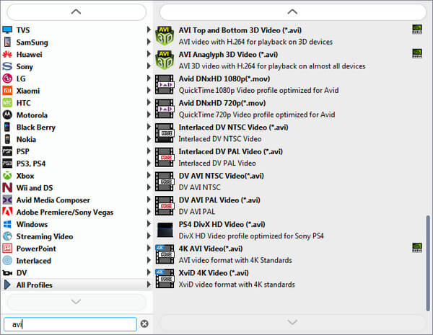Expand the Sony submenu arrow

click(149, 66)
